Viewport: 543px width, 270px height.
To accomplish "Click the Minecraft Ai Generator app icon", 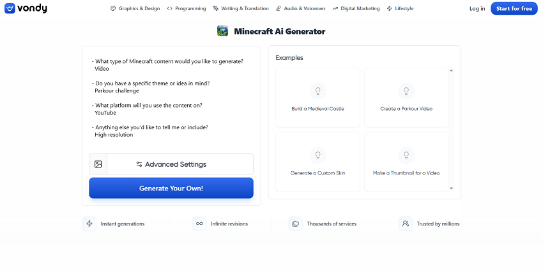I will click(x=222, y=31).
